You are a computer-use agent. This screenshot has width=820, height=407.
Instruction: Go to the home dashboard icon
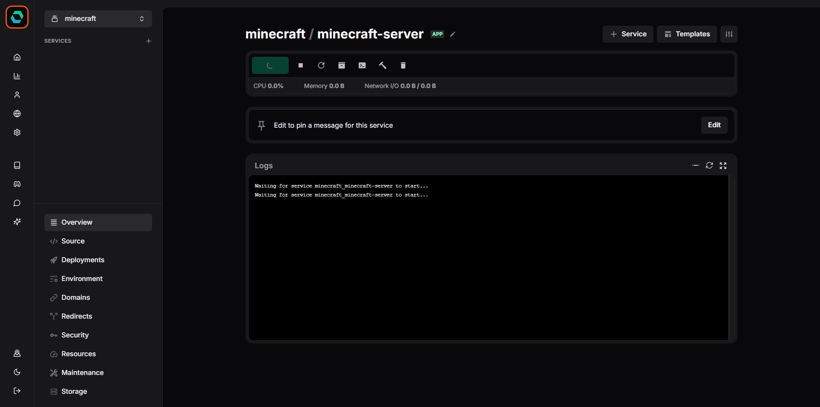coord(17,57)
